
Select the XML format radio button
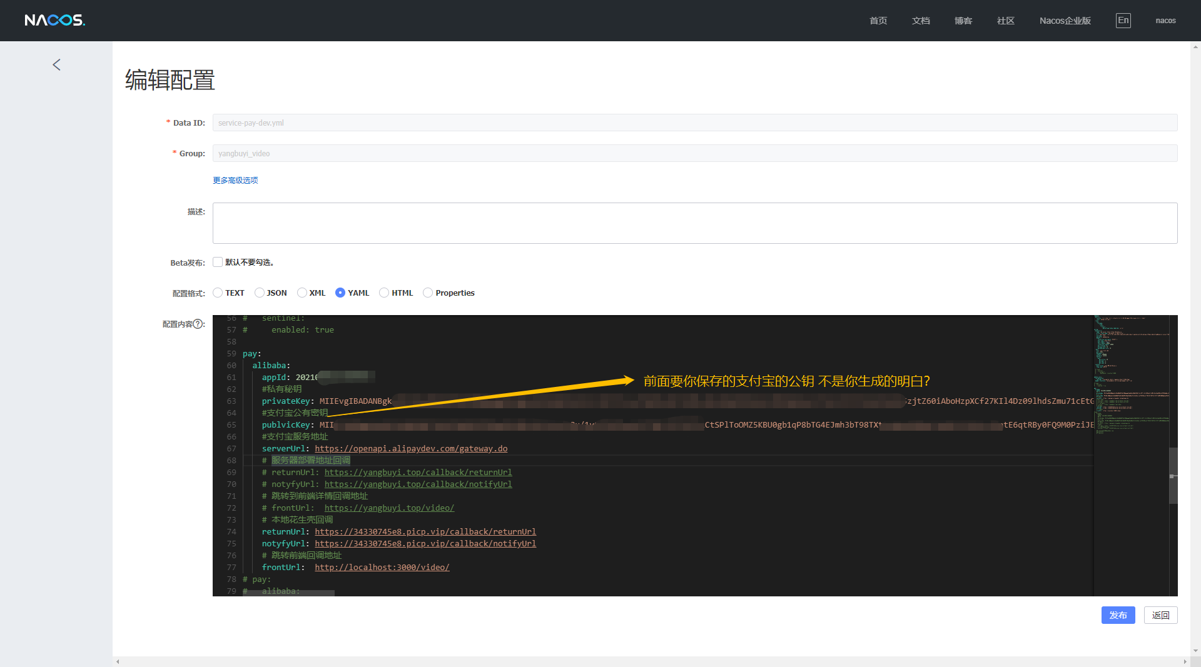[302, 293]
